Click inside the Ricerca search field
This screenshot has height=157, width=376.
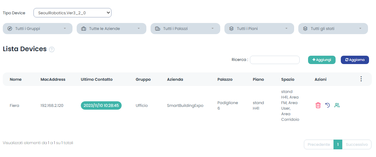pos(275,60)
